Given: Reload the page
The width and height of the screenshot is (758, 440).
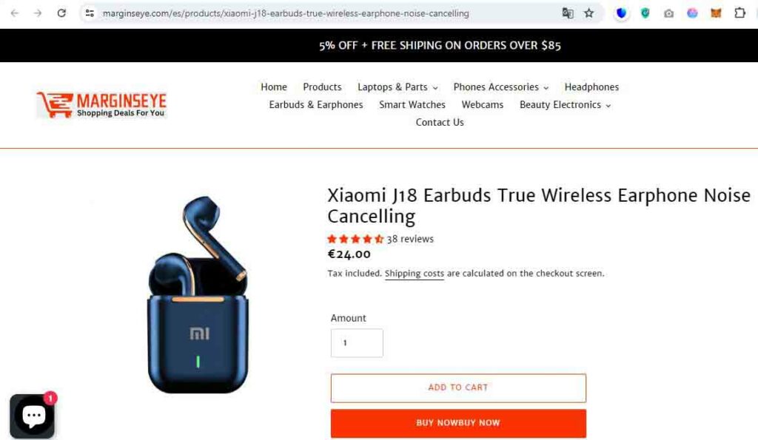Looking at the screenshot, I should coord(61,13).
